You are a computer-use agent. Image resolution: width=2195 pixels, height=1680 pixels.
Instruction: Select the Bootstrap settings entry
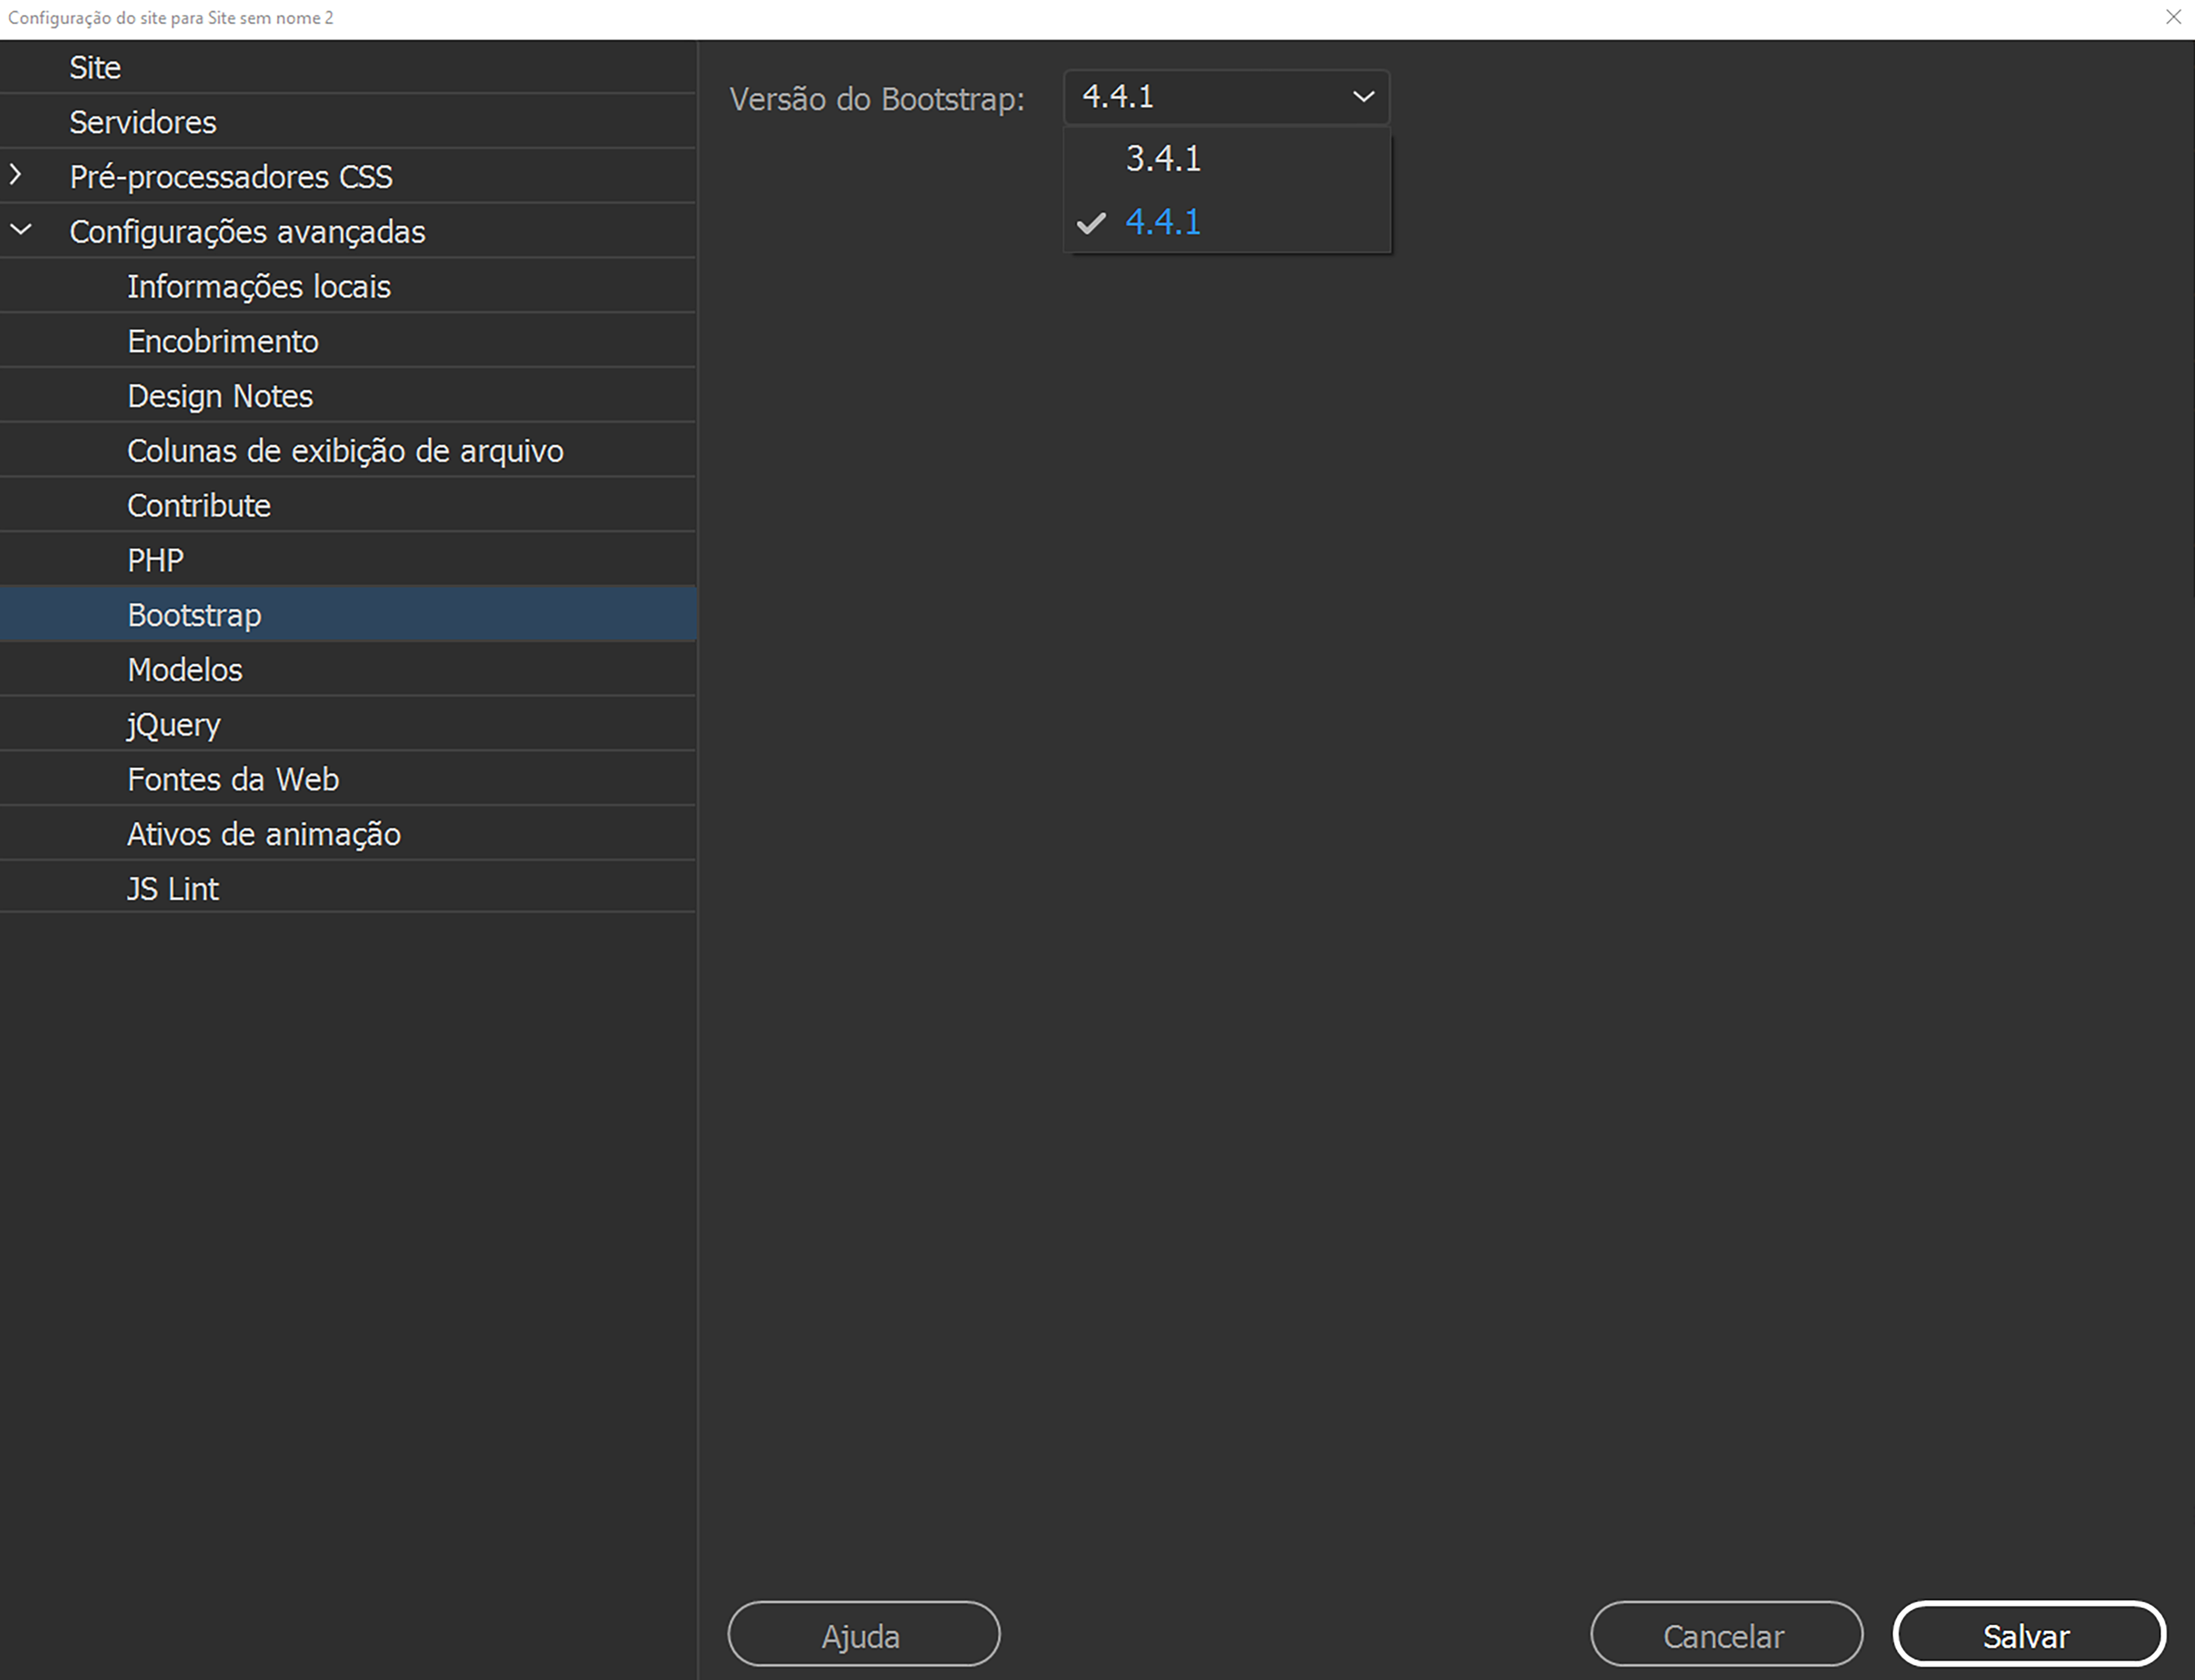click(194, 614)
